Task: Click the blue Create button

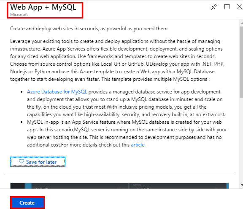Action: pos(27,202)
